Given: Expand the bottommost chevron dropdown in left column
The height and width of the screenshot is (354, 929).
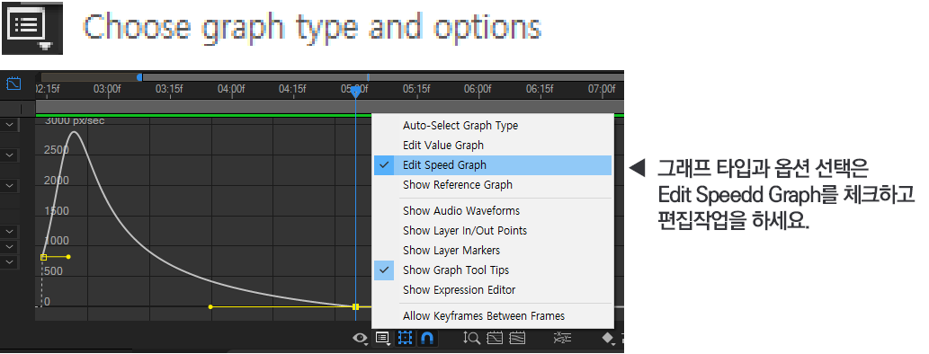Looking at the screenshot, I should click(10, 261).
